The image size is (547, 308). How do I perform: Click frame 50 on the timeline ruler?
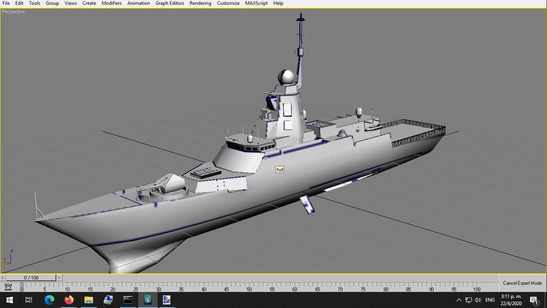tap(249, 288)
